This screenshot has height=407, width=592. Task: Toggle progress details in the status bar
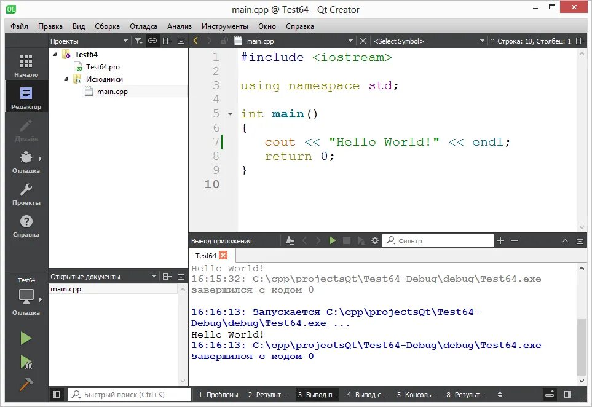tap(550, 394)
